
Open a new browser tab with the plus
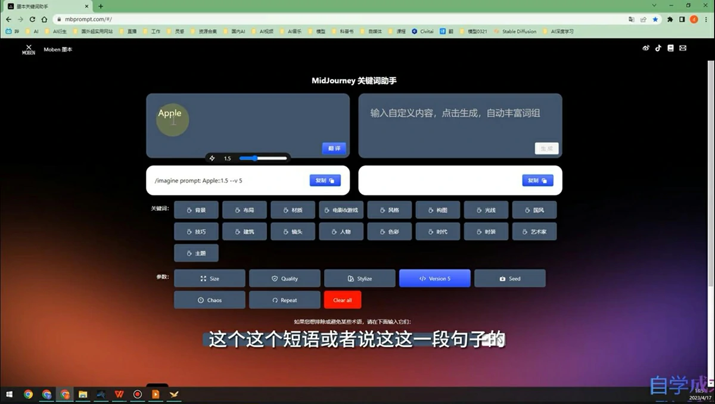click(100, 6)
